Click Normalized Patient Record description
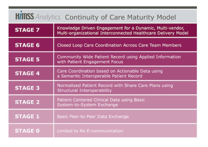 point(115,88)
